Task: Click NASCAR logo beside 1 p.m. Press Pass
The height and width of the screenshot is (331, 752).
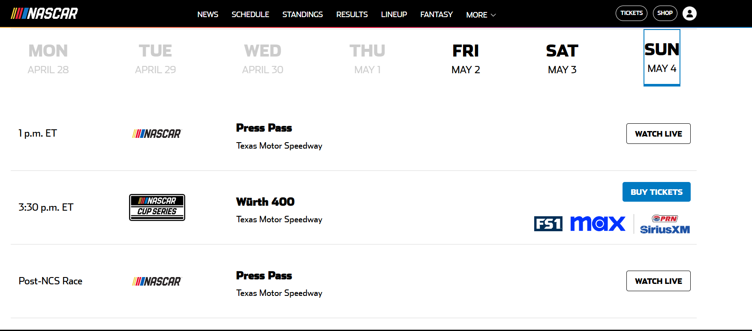Action: (157, 134)
